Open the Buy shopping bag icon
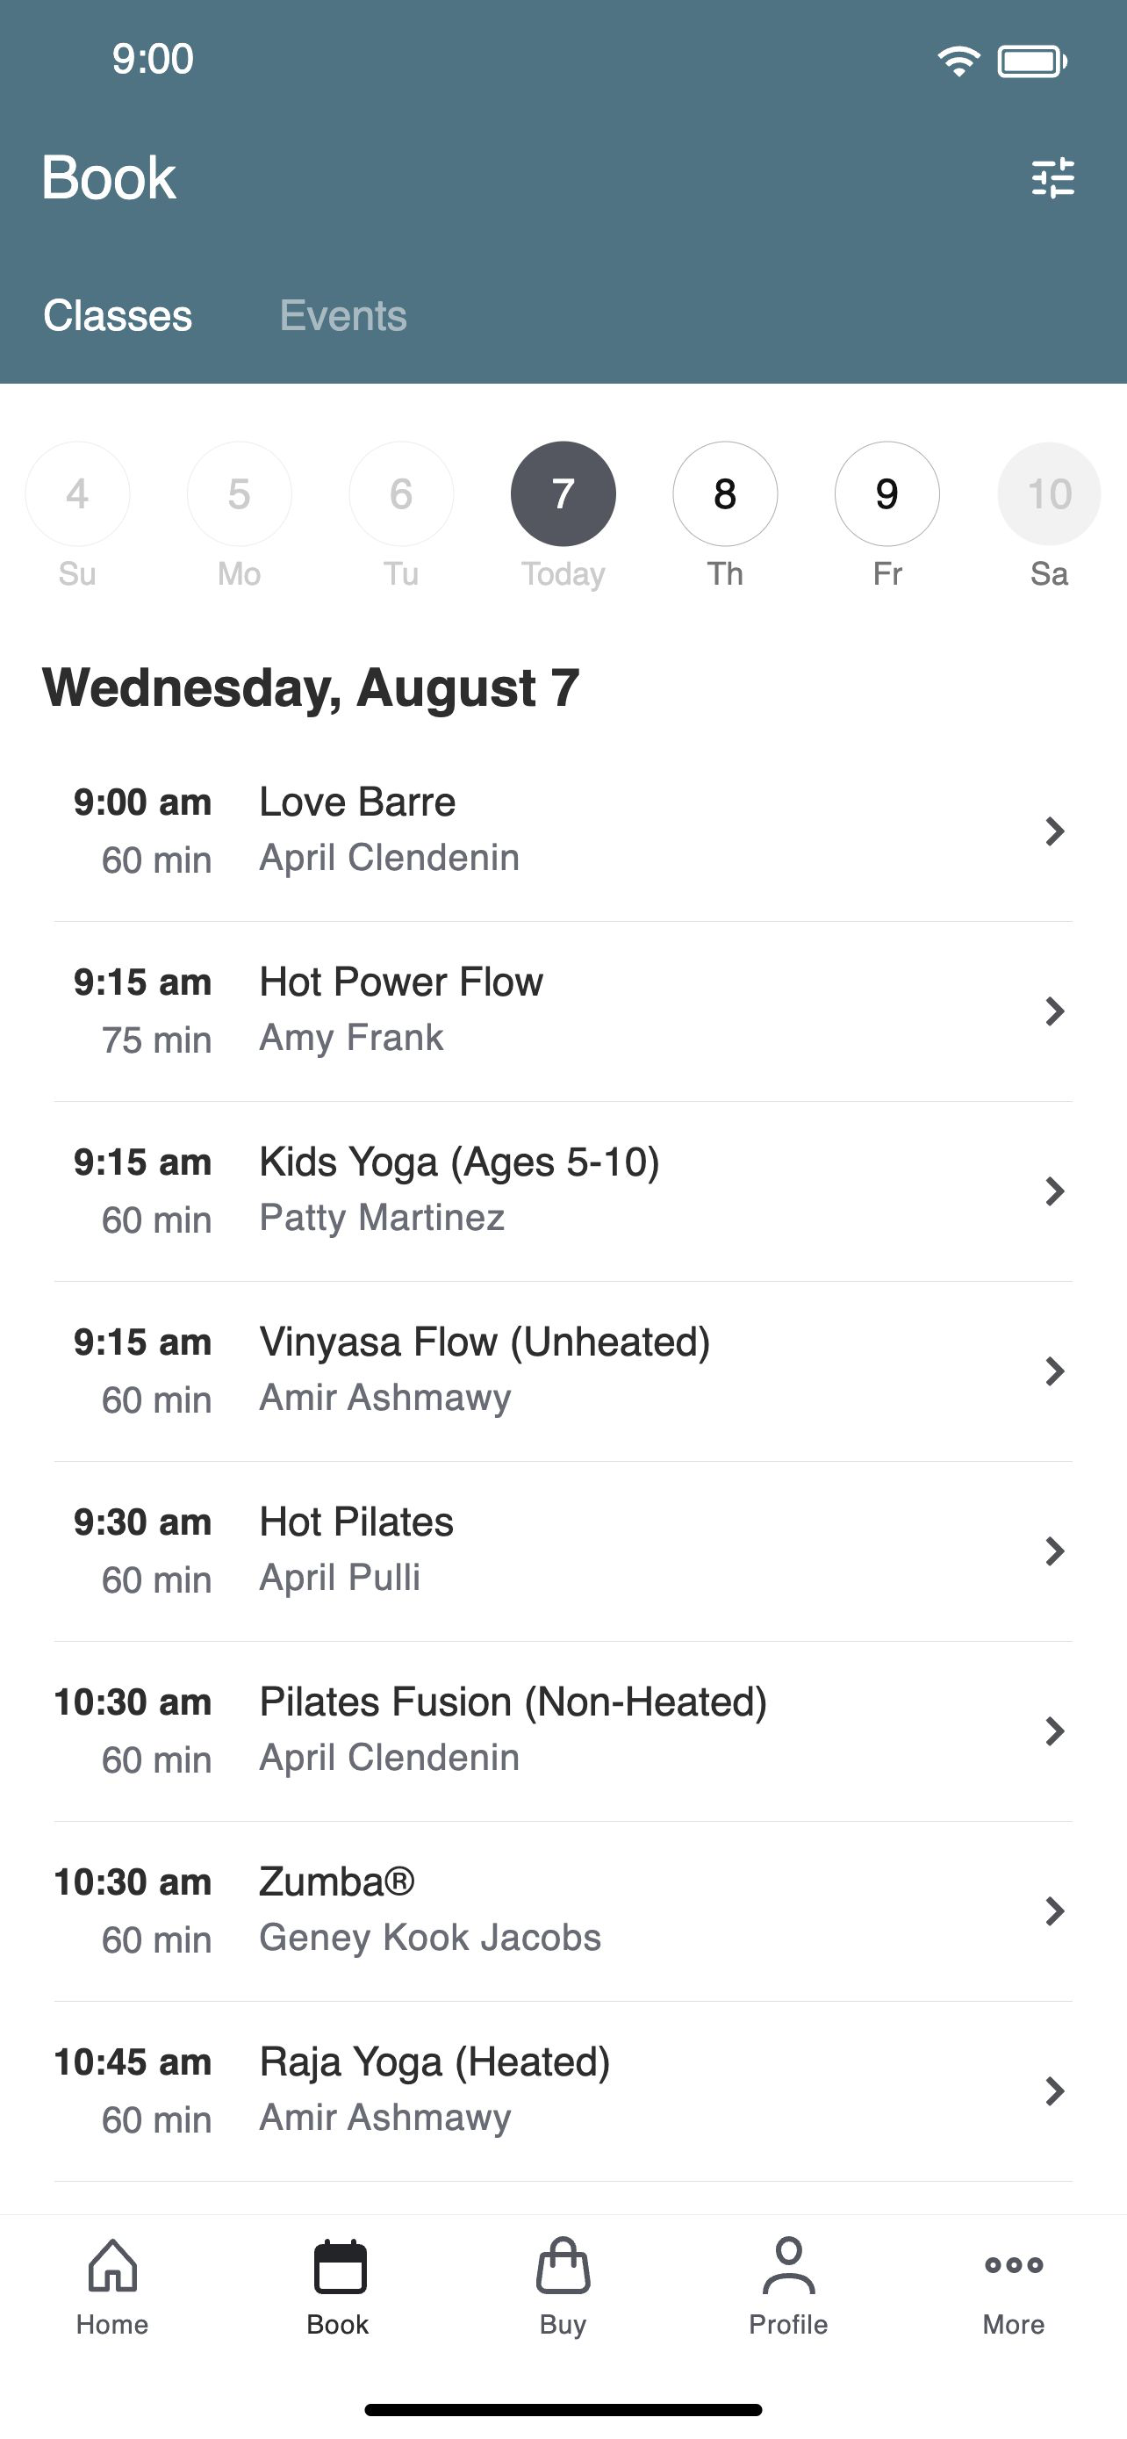The width and height of the screenshot is (1127, 2439). point(563,2266)
